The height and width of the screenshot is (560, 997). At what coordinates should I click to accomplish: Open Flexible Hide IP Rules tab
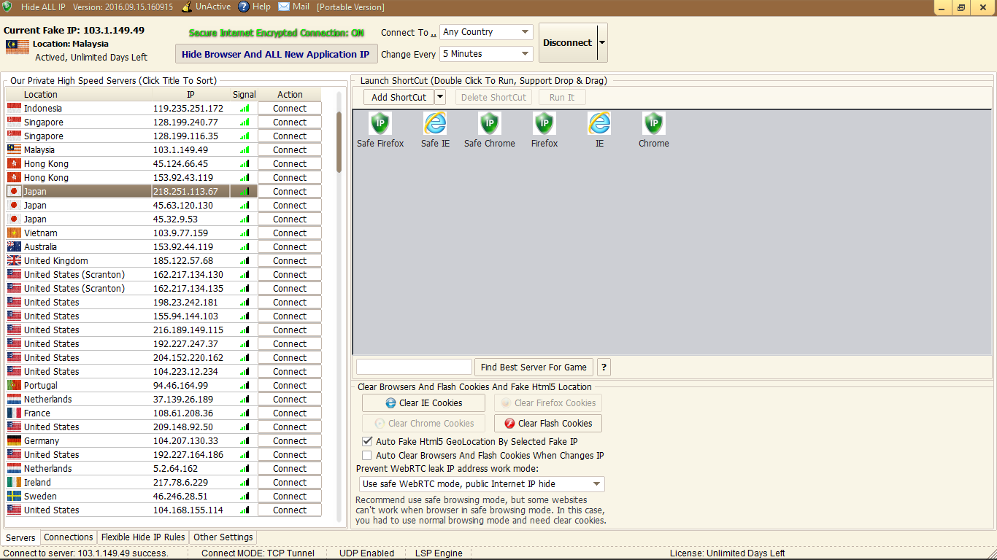[143, 537]
